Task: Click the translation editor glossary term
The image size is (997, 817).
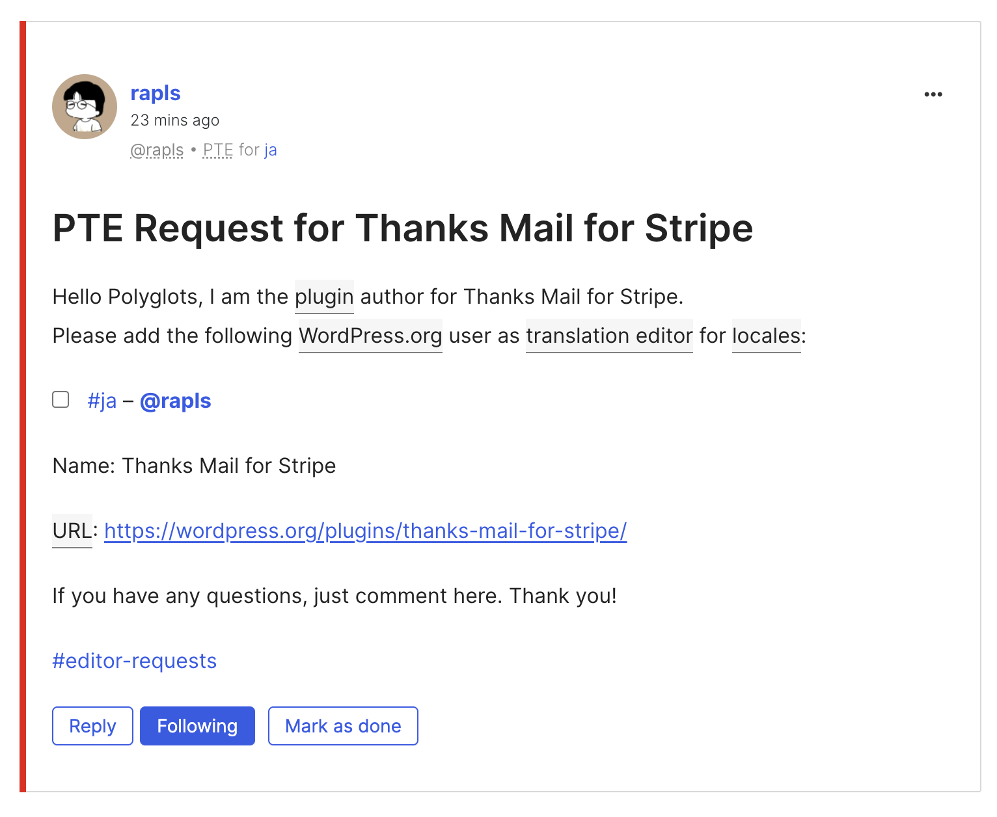Action: pos(609,336)
